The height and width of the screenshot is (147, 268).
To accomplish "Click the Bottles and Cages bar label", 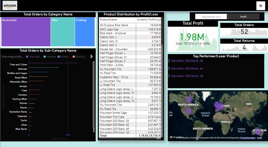I will pos(17,73).
